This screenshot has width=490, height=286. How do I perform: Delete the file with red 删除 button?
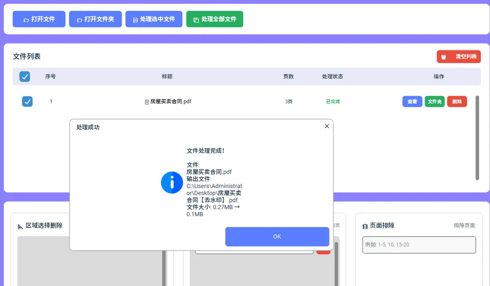[457, 102]
